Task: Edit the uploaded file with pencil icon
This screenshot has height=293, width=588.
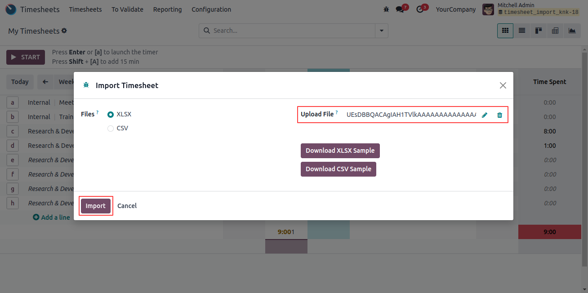Action: (485, 115)
